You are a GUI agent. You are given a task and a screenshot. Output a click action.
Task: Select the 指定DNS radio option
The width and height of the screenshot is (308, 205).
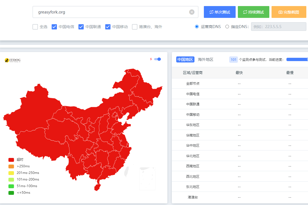point(227,27)
